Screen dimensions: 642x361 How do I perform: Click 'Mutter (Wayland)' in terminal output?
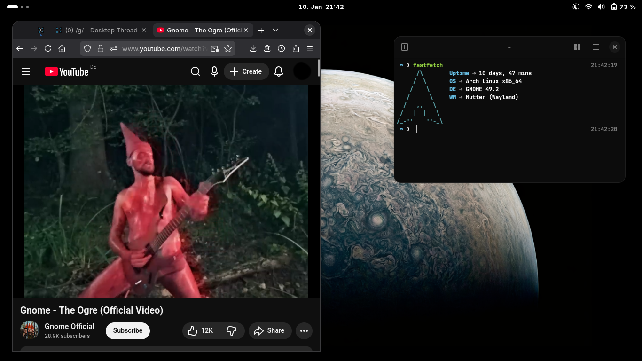point(492,97)
